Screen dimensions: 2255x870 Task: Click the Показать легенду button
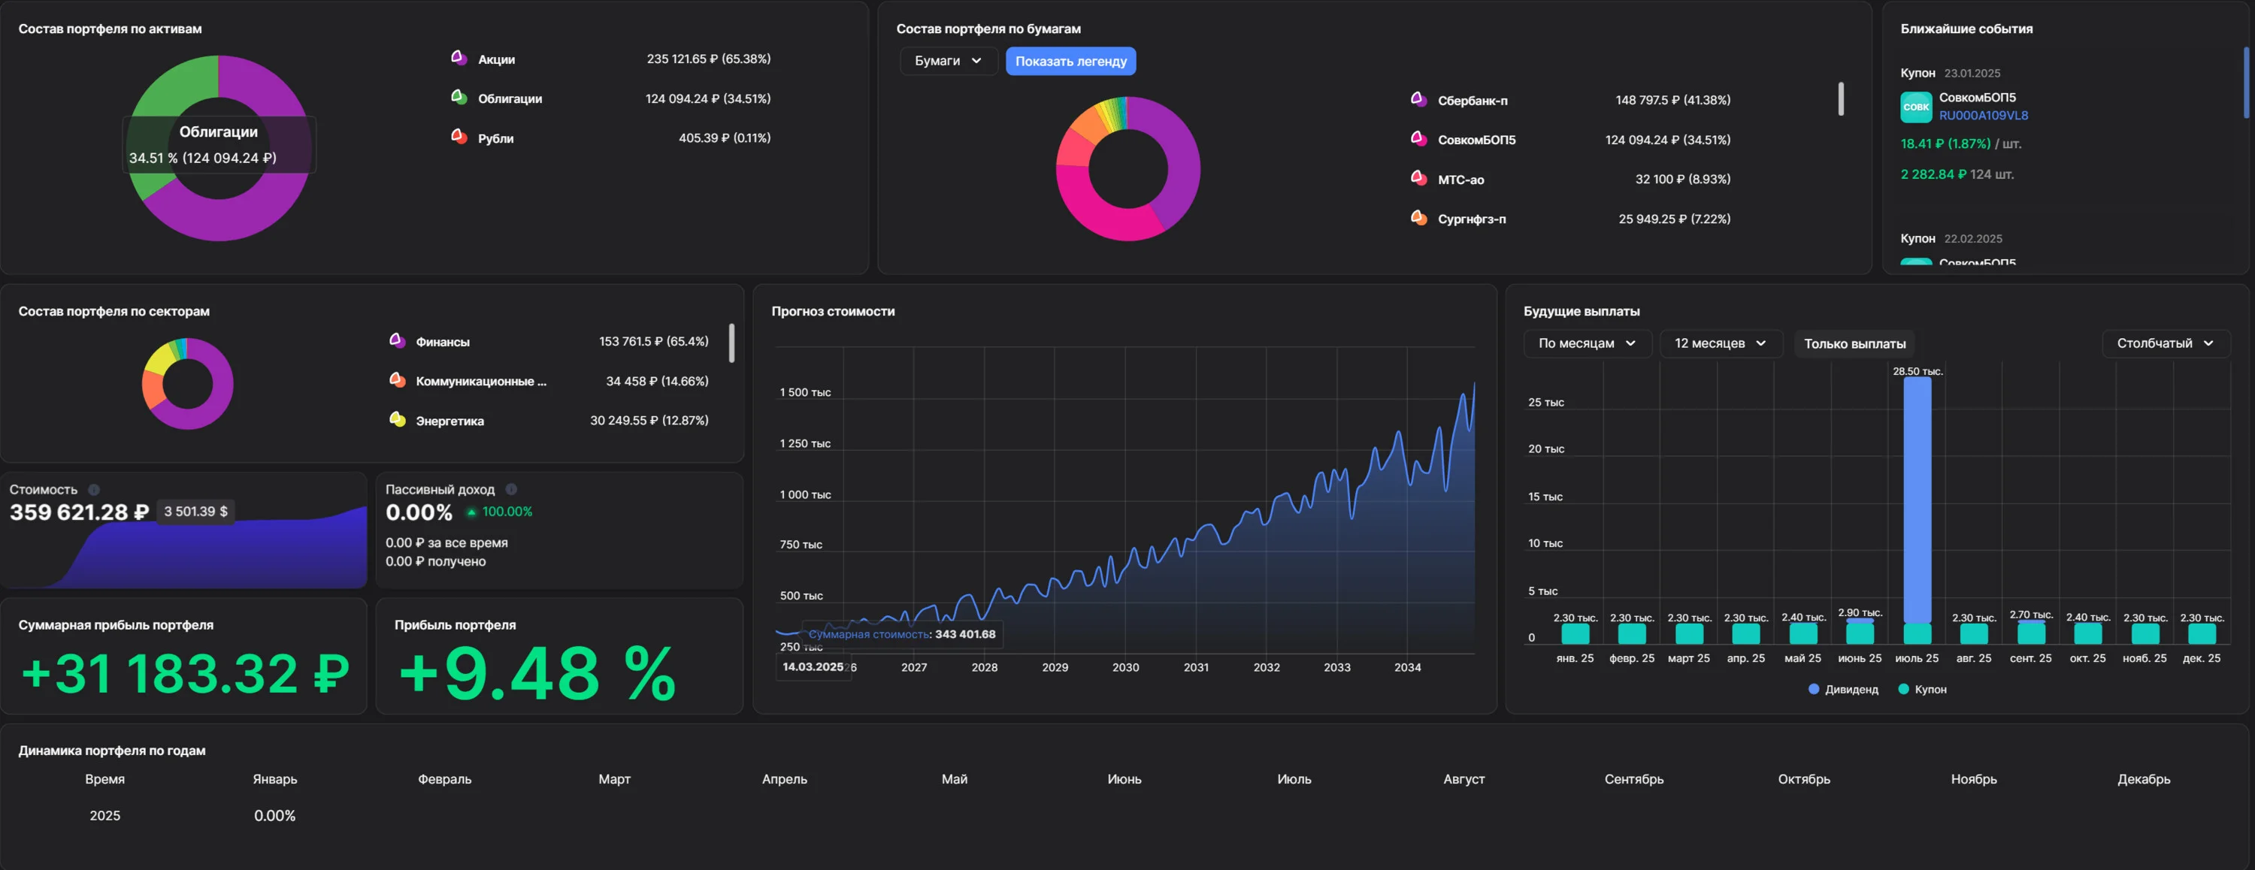tap(1070, 60)
